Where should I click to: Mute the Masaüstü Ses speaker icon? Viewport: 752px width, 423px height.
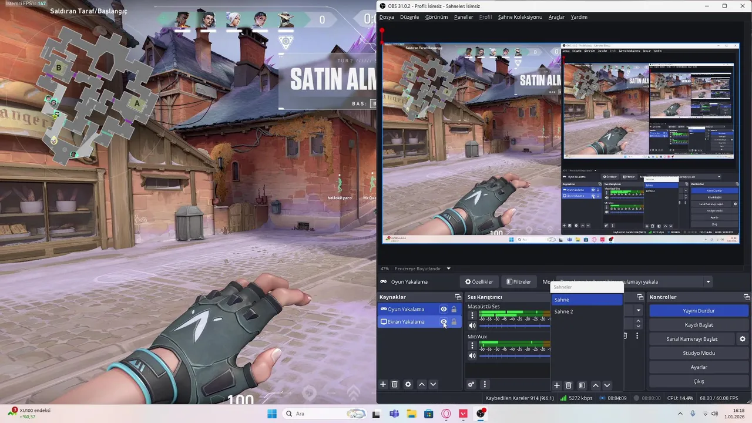[x=472, y=325]
